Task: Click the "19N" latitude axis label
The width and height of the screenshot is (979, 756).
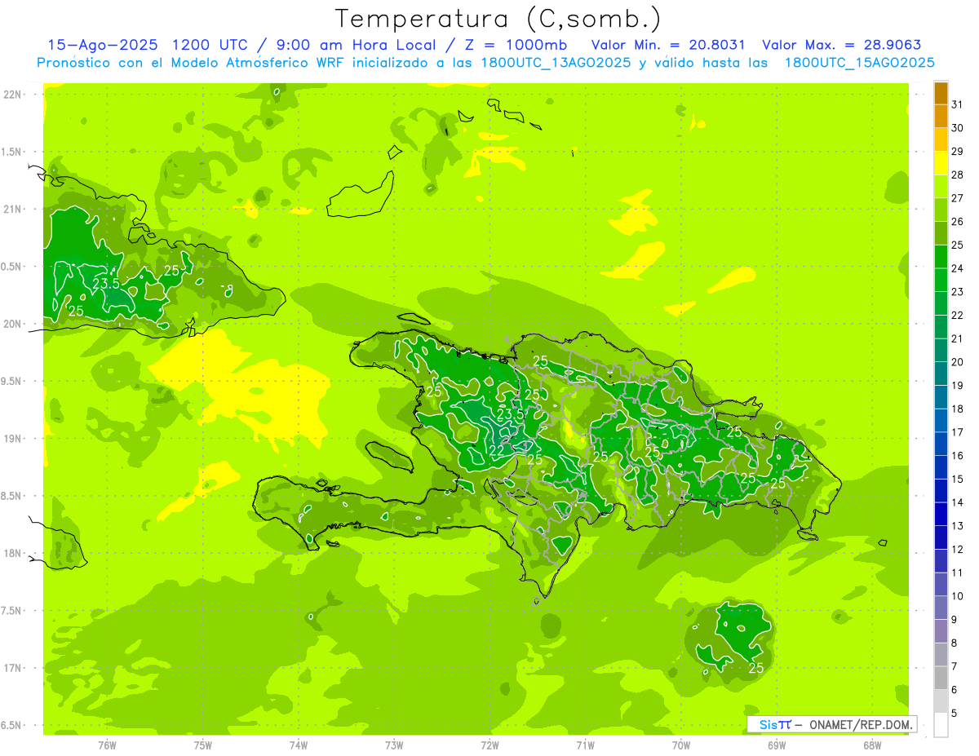Action: click(14, 439)
